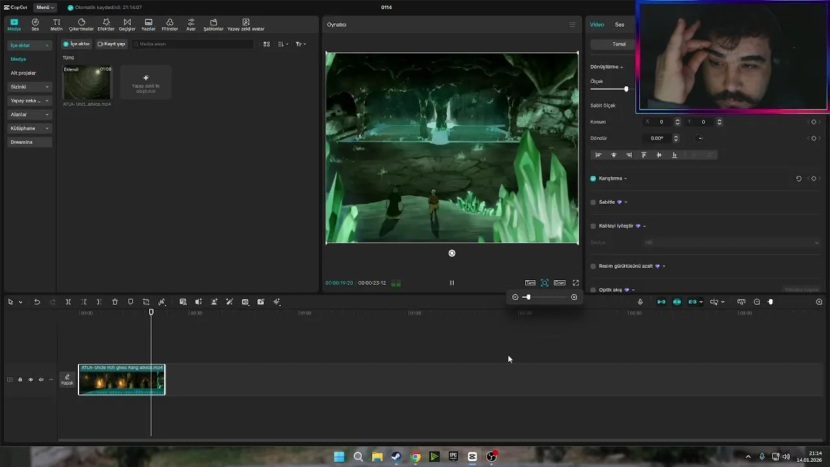Enter fullscreen player preview
This screenshot has height=467, width=830.
[575, 283]
